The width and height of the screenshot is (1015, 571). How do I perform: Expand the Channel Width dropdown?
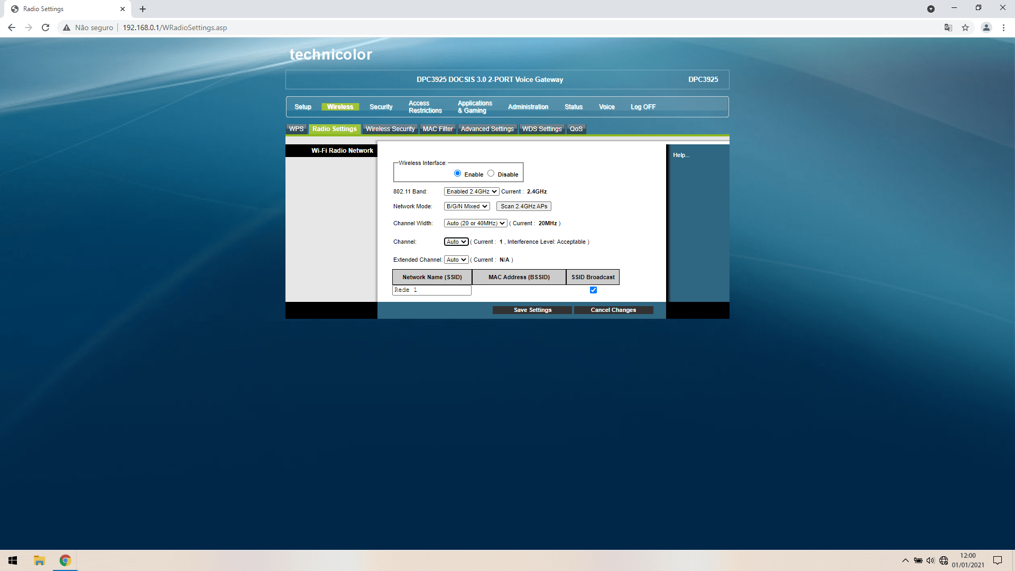475,223
